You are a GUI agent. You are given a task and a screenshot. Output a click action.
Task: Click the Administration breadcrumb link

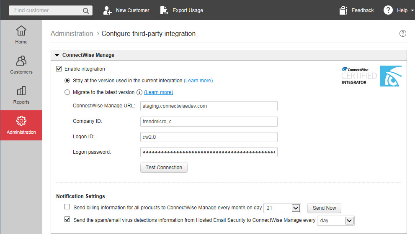pyautogui.click(x=72, y=33)
